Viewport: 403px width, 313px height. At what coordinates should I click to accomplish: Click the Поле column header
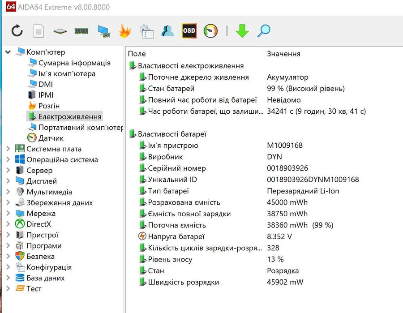coord(137,54)
